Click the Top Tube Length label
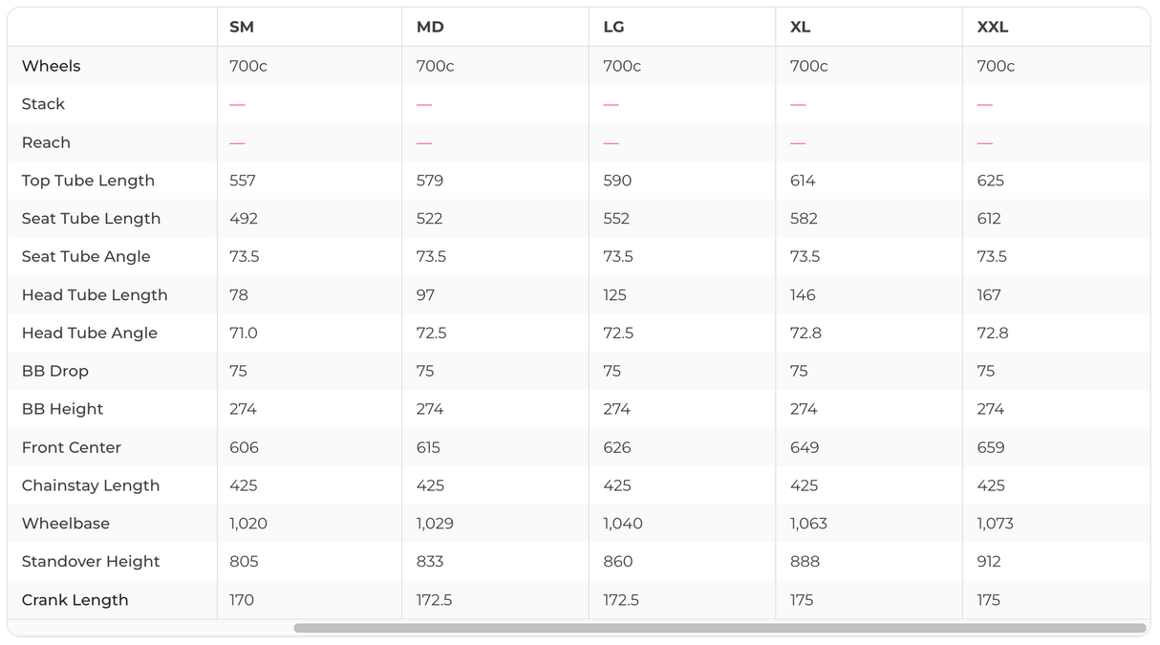 [88, 181]
